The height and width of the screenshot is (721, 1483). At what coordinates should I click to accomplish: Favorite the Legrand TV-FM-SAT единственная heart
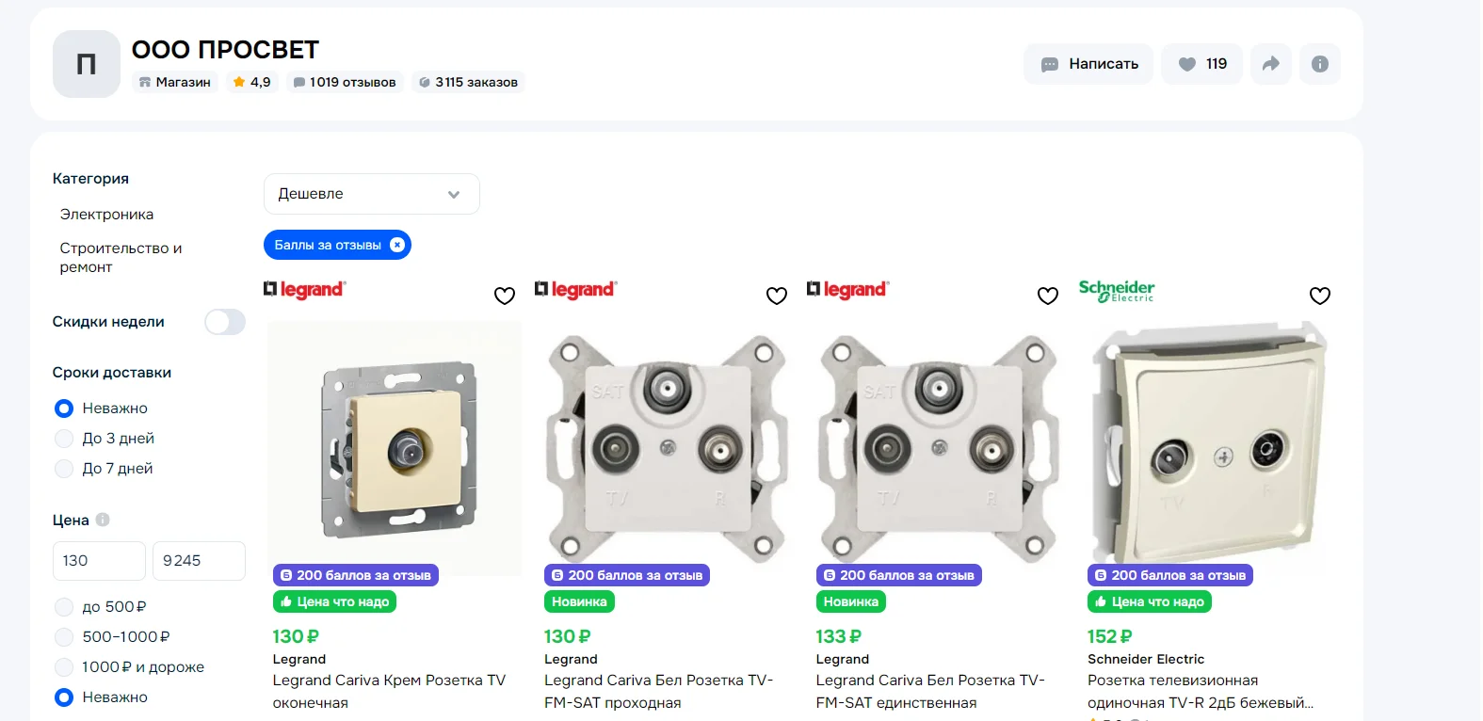(1048, 296)
